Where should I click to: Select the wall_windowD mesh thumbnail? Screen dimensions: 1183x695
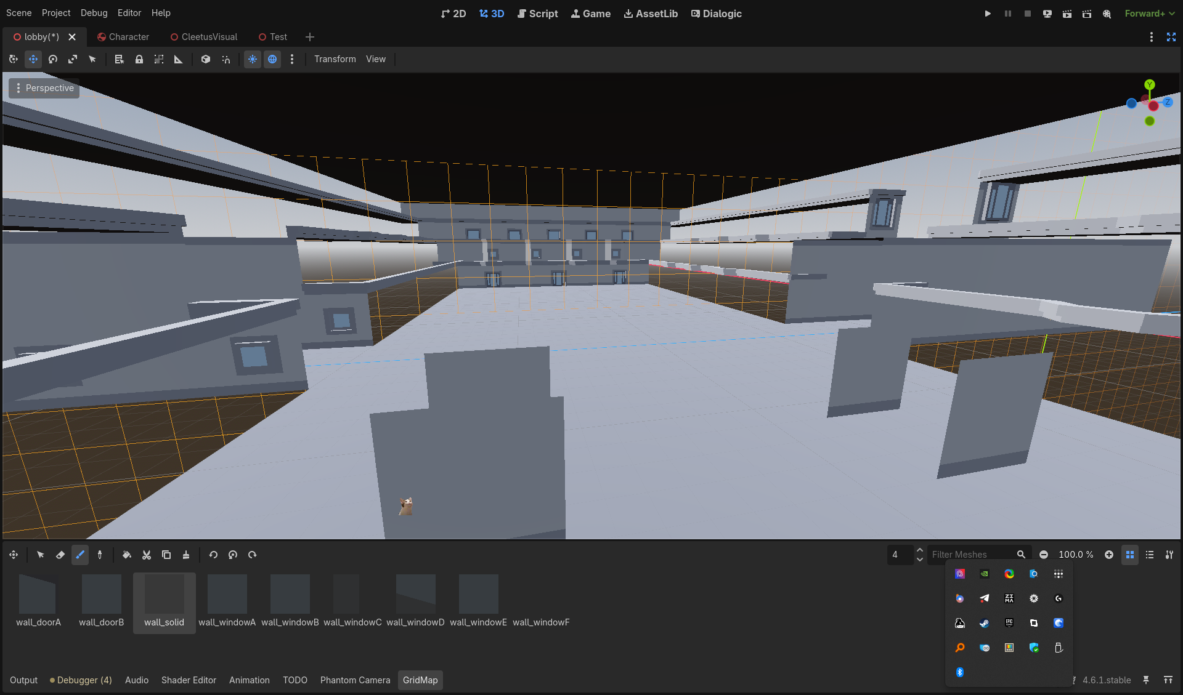[x=415, y=603]
